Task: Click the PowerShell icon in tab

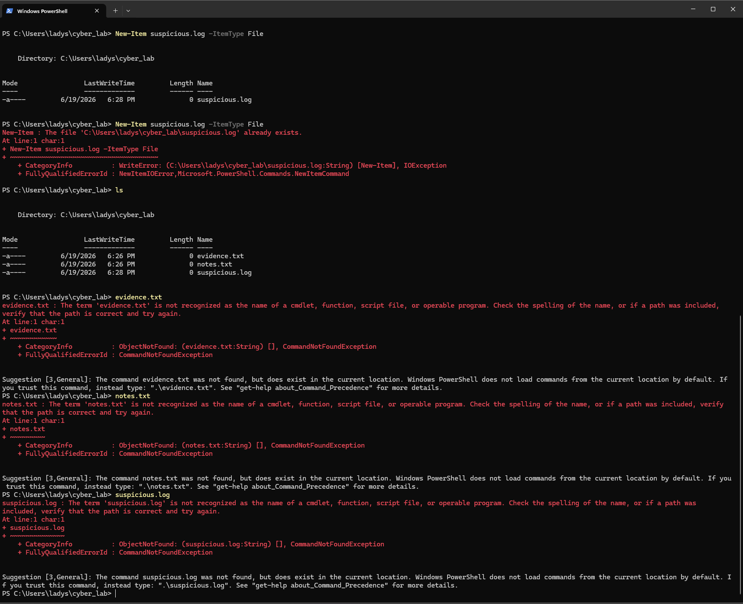Action: [x=10, y=11]
